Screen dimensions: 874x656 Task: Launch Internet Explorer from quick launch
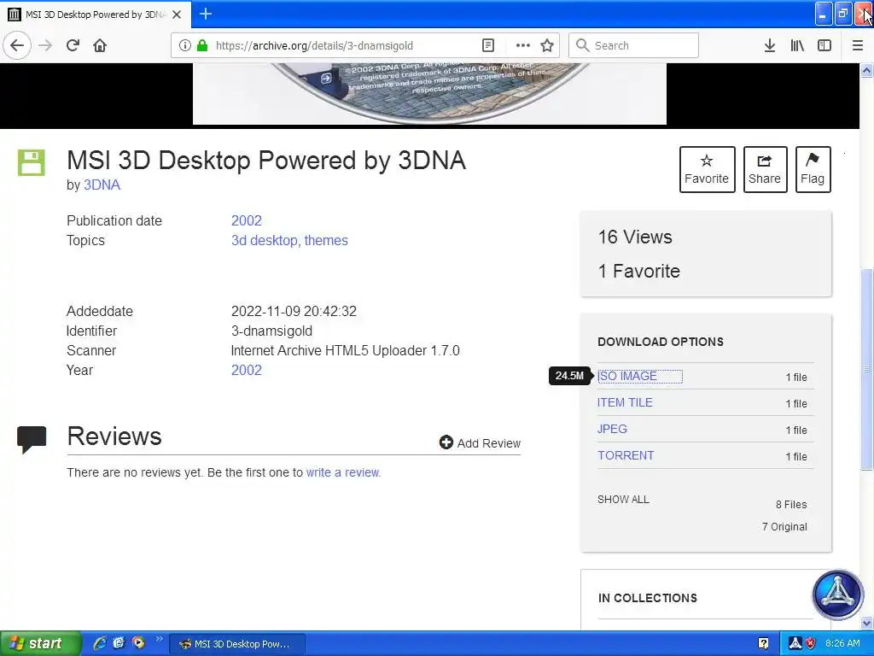[100, 643]
